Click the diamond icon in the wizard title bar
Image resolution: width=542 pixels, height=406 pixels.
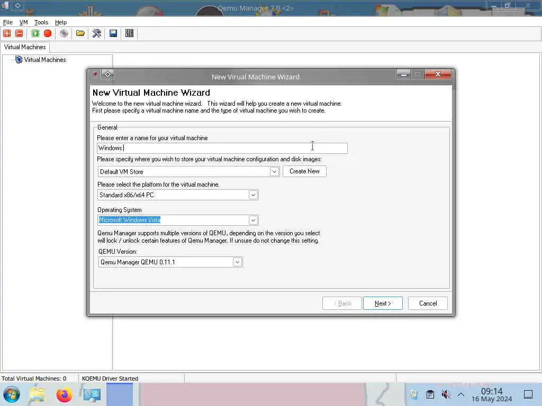[108, 75]
